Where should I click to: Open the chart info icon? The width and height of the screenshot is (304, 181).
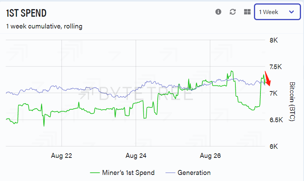[x=218, y=12]
